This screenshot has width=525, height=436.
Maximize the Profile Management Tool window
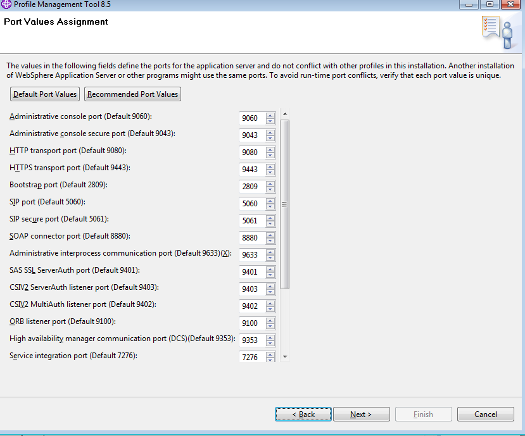[490, 4]
